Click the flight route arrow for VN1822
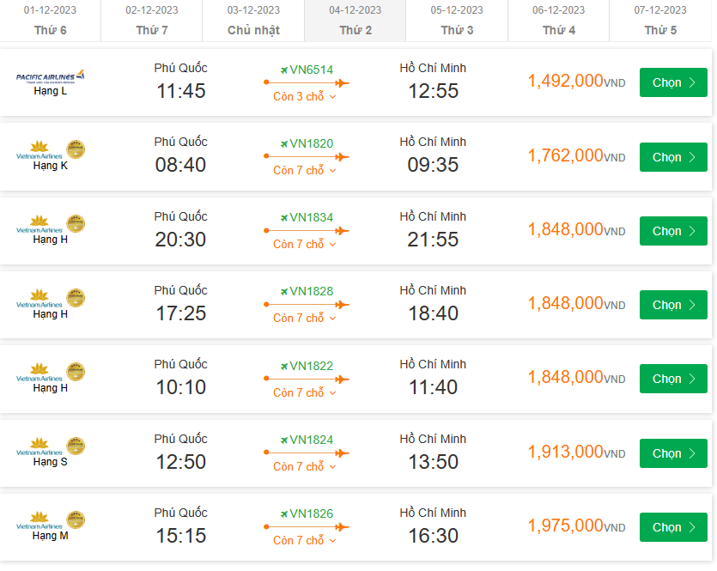The width and height of the screenshot is (717, 571). click(307, 379)
